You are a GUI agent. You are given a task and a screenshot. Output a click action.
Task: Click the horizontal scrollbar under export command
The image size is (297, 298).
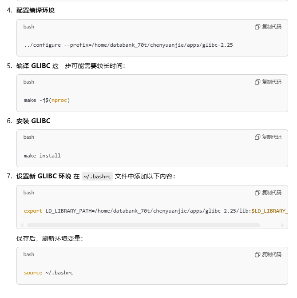tap(143, 225)
